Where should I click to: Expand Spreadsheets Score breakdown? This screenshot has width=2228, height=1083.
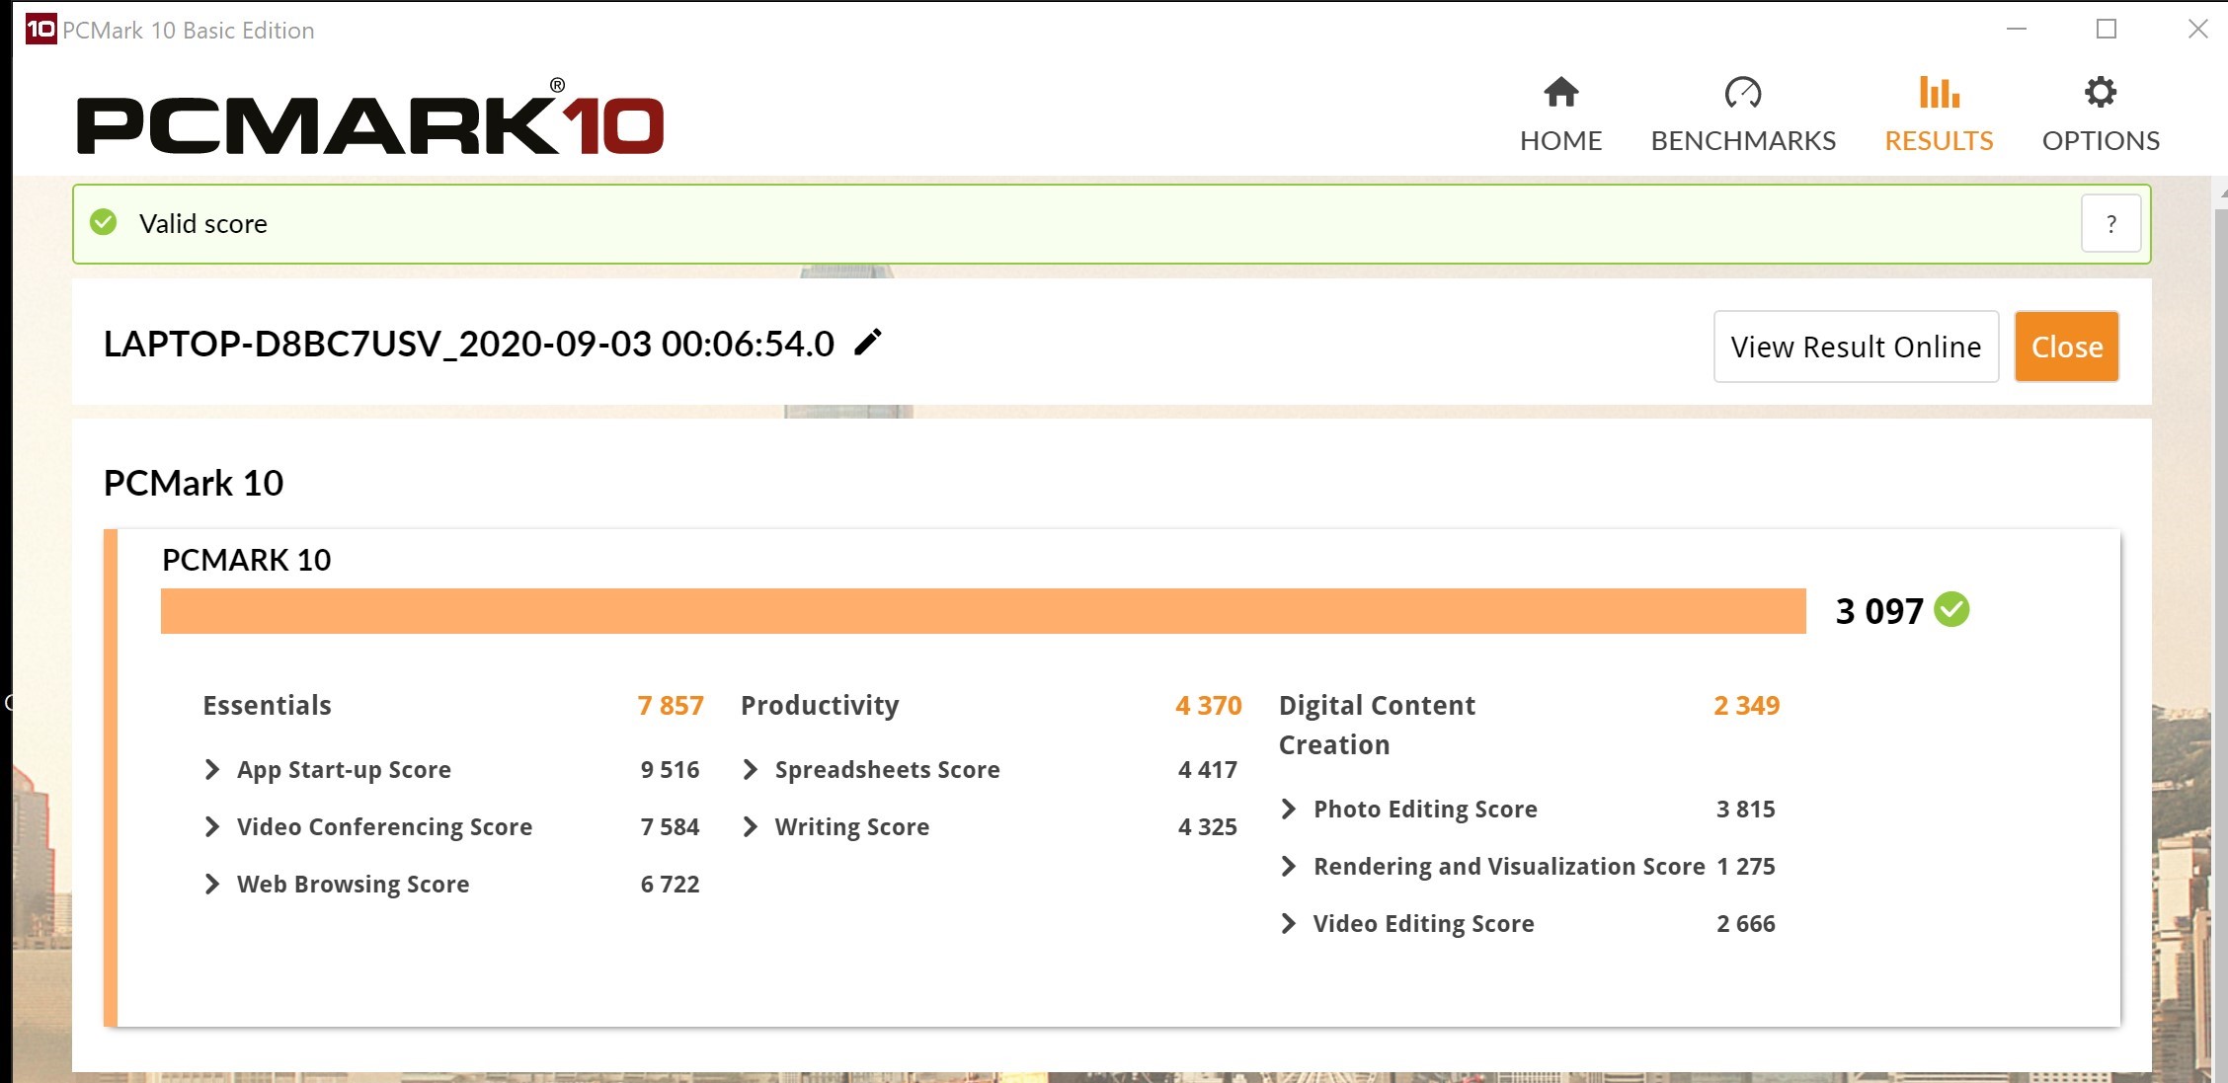coord(750,770)
